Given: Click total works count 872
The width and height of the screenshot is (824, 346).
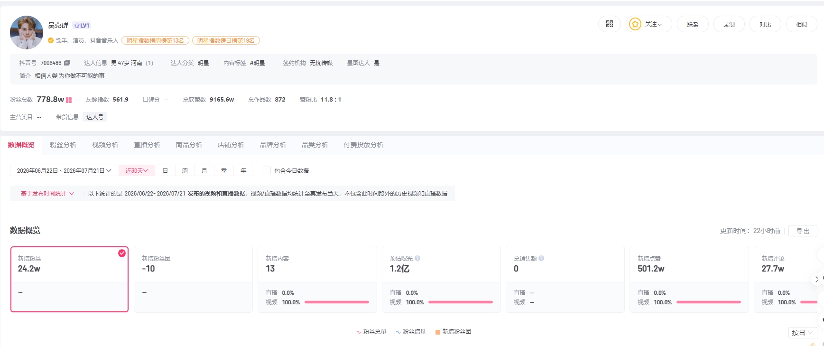Looking at the screenshot, I should (x=280, y=100).
